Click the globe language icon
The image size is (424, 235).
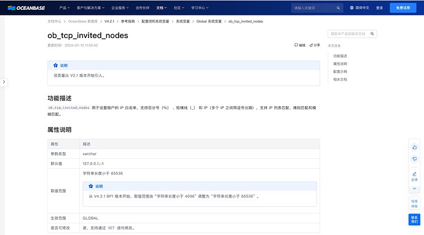tap(352, 8)
